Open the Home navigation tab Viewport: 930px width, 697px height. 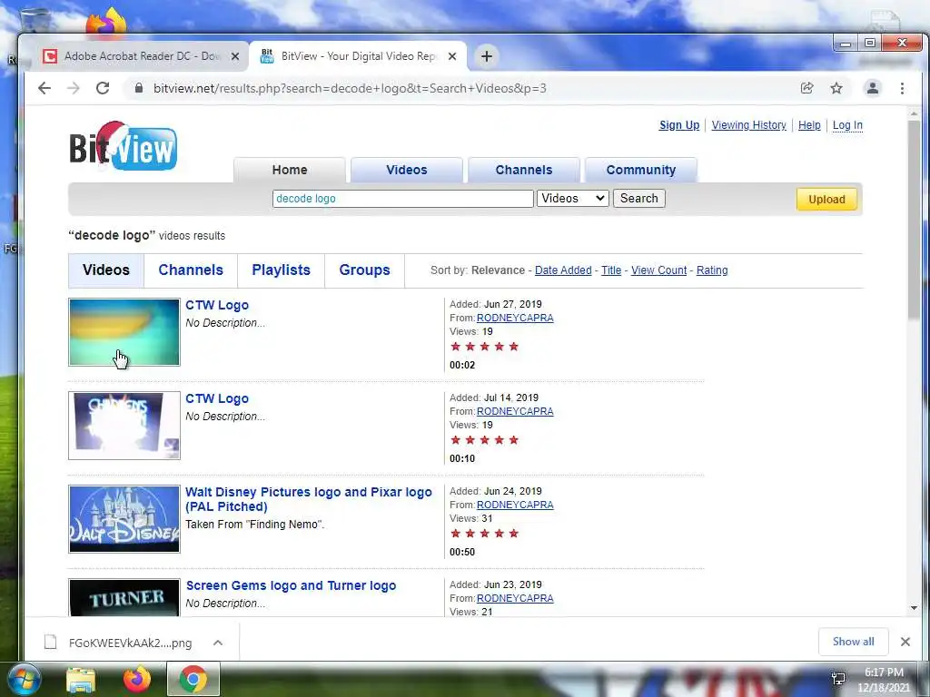pos(290,170)
